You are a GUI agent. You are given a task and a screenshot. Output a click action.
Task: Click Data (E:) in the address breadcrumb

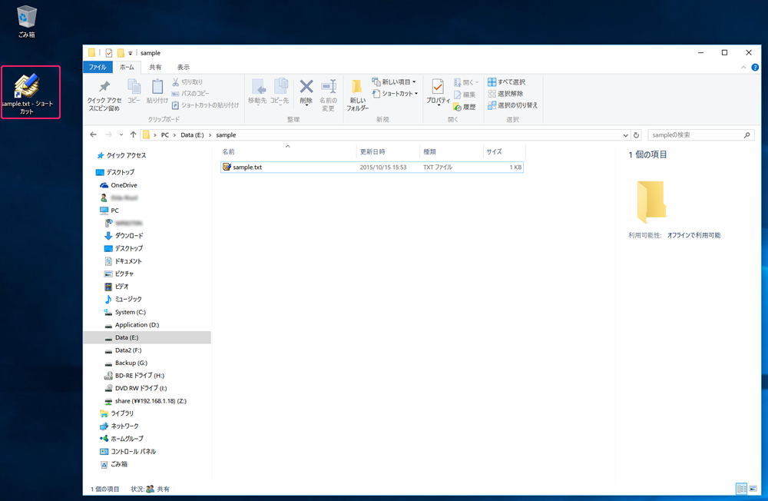pos(192,134)
